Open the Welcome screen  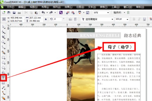click(x=88, y=13)
